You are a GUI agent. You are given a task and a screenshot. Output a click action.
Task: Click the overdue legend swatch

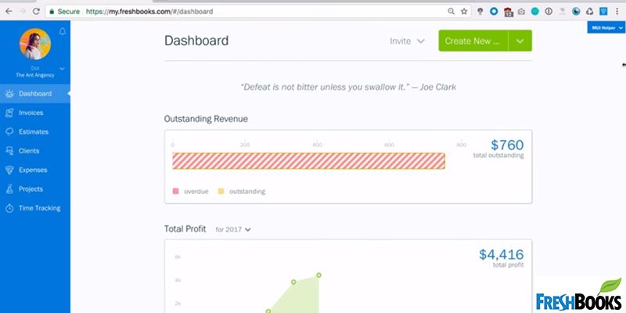pyautogui.click(x=175, y=191)
